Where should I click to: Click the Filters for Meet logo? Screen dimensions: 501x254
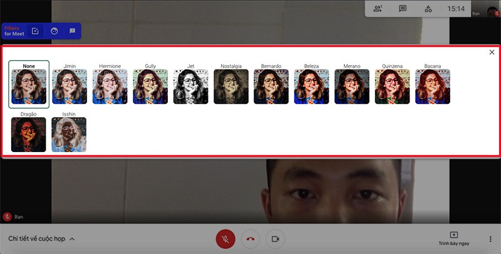(14, 31)
